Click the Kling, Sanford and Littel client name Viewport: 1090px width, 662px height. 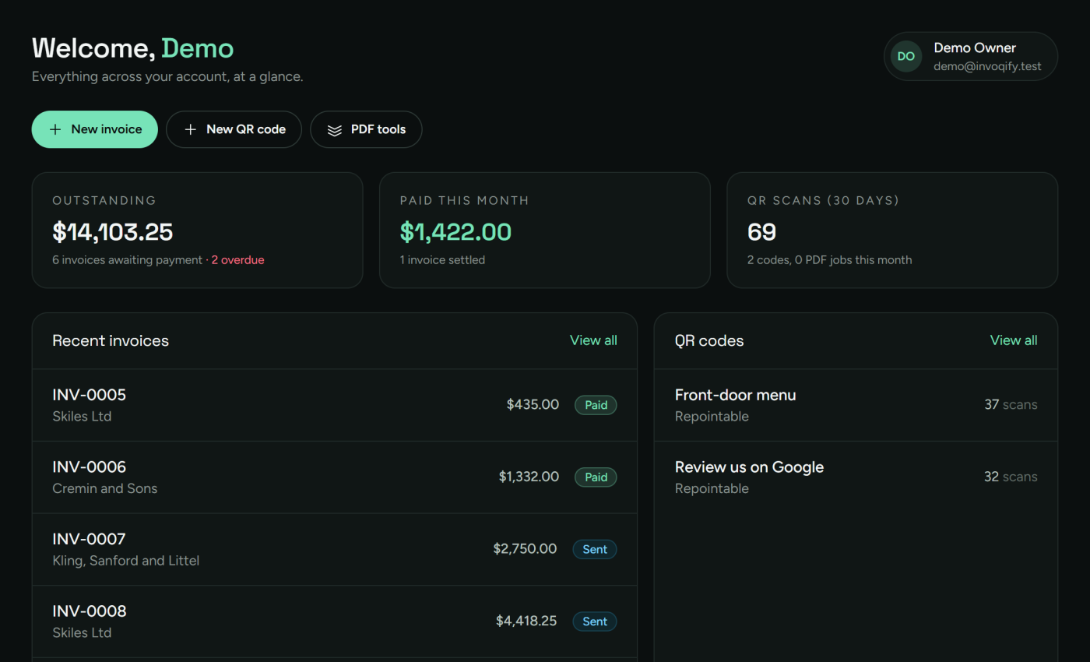[x=125, y=561]
